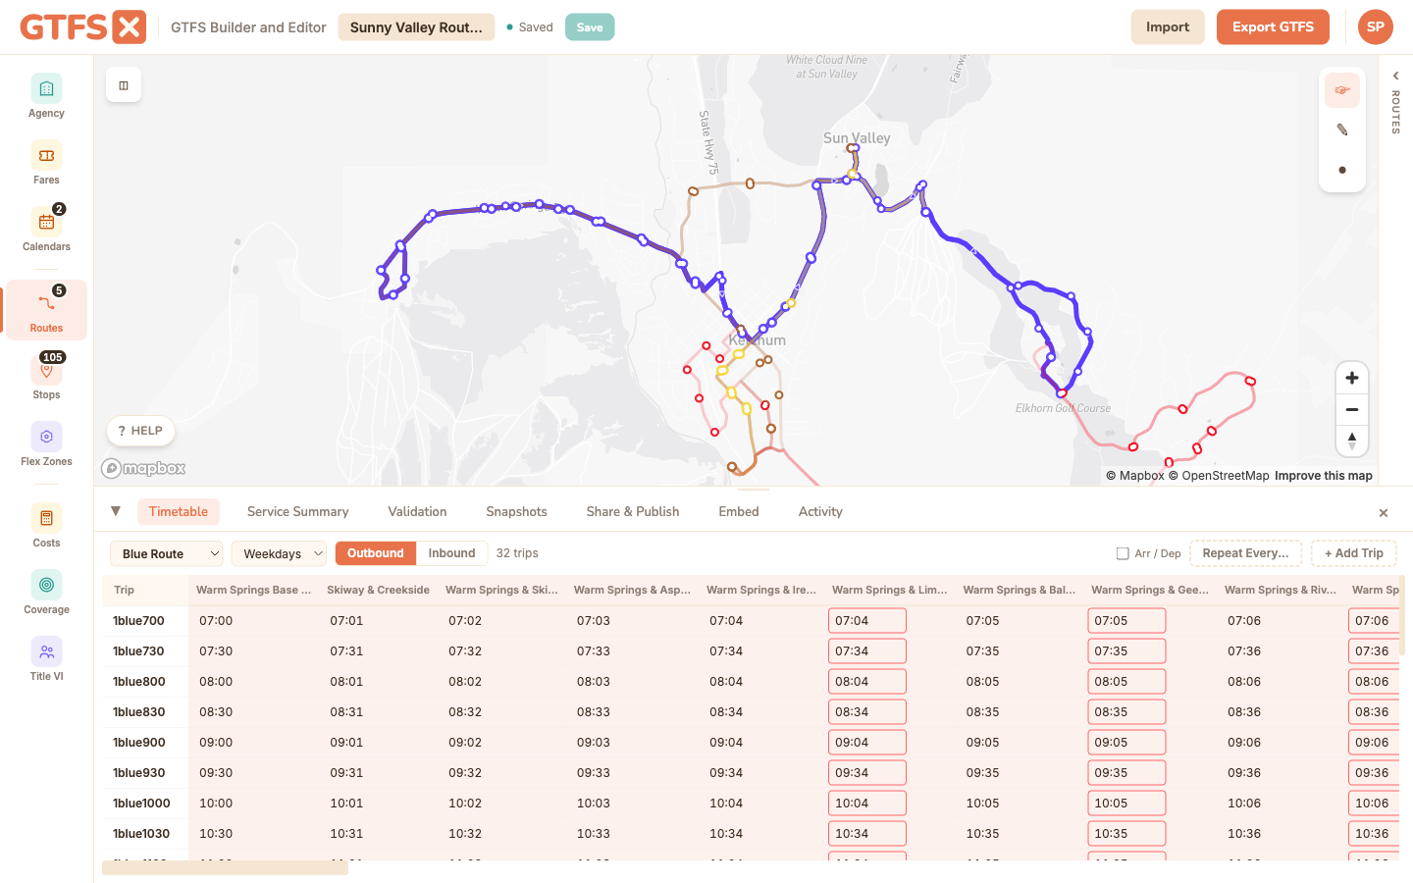The image size is (1413, 883).
Task: Click 10:01 cell in 1blue1000 row
Action: tap(346, 803)
